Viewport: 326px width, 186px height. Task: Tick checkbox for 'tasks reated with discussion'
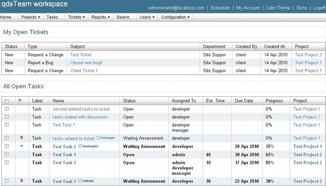[7, 117]
